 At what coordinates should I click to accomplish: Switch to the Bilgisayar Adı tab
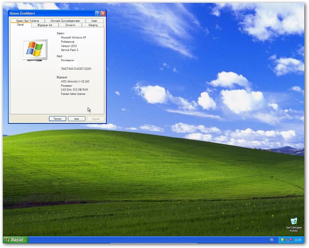pos(45,25)
